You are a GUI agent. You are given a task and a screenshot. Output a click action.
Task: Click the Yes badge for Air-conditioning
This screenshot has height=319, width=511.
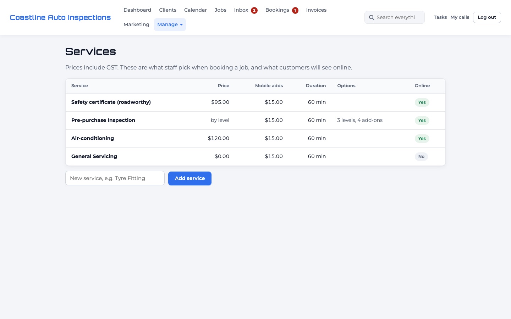pyautogui.click(x=422, y=139)
